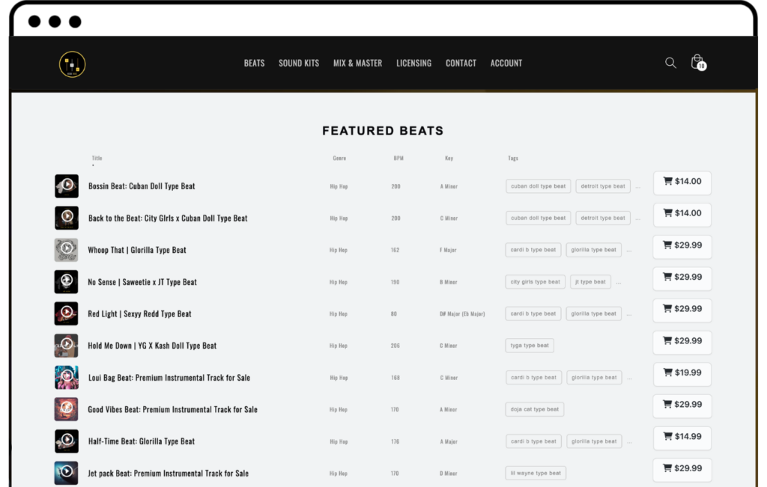Open 'Jet pack Beat: Premium Instrumental' title
767x487 pixels.
(x=169, y=474)
